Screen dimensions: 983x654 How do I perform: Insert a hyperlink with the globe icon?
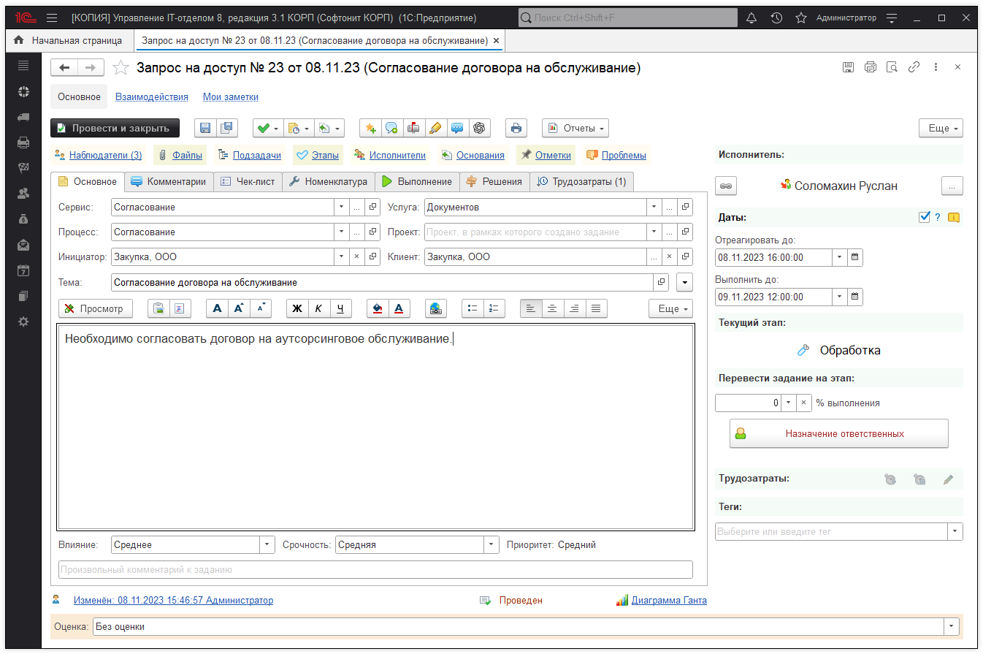coord(436,308)
